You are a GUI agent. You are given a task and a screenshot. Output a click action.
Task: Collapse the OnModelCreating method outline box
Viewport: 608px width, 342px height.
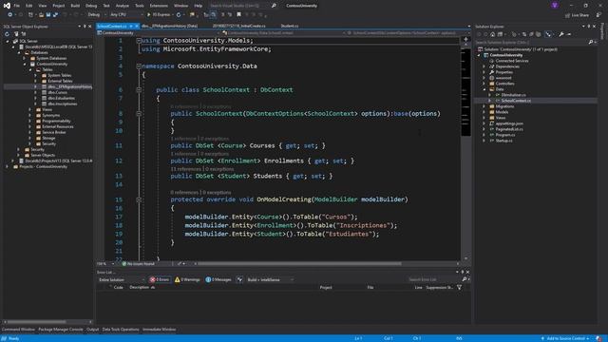click(139, 199)
